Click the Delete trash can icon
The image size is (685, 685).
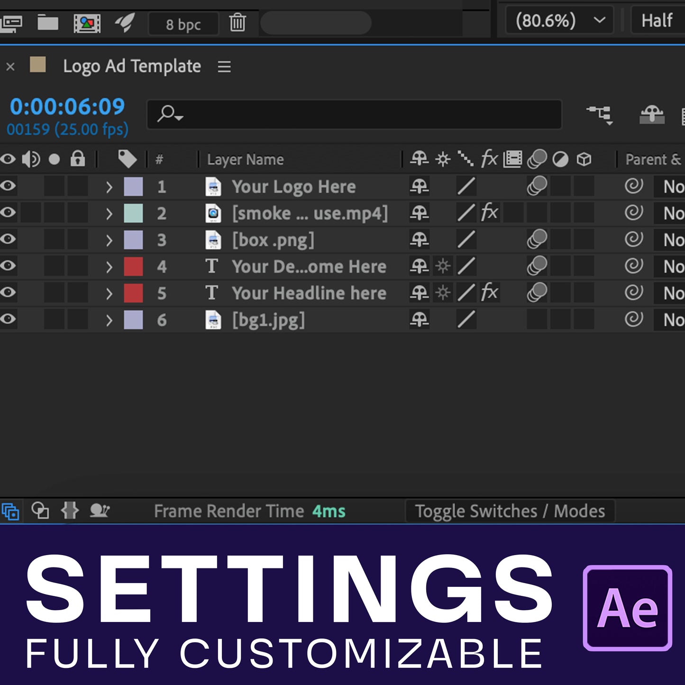coord(237,23)
